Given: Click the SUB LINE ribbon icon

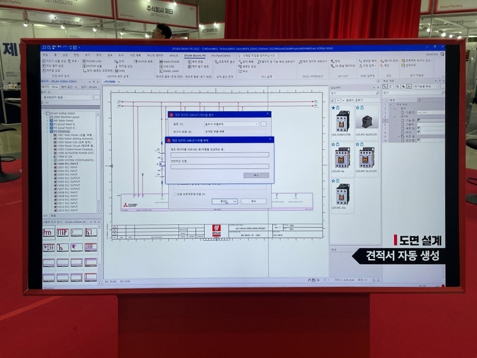Looking at the screenshot, I should pyautogui.click(x=168, y=66).
